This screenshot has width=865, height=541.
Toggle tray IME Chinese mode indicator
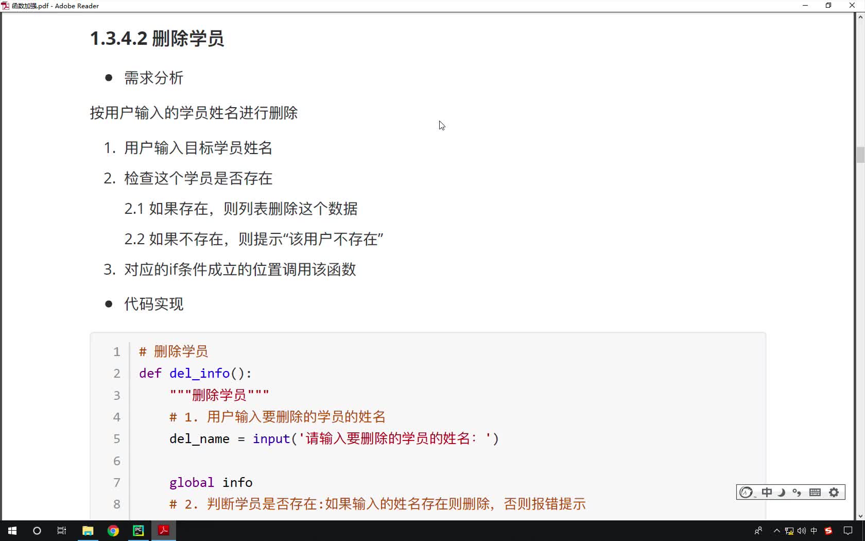click(814, 531)
